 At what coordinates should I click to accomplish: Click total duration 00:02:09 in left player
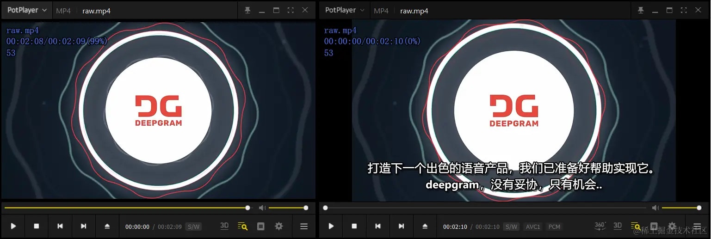tap(170, 227)
